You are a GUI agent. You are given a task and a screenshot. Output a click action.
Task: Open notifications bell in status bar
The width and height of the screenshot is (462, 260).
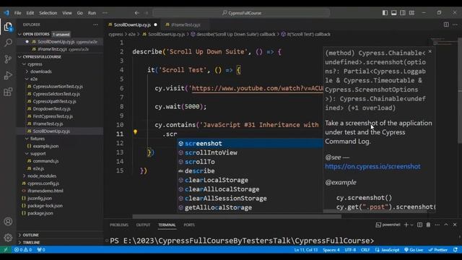(456, 250)
